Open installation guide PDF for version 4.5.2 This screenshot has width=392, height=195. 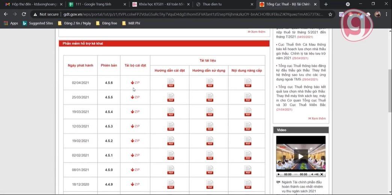pyautogui.click(x=171, y=141)
